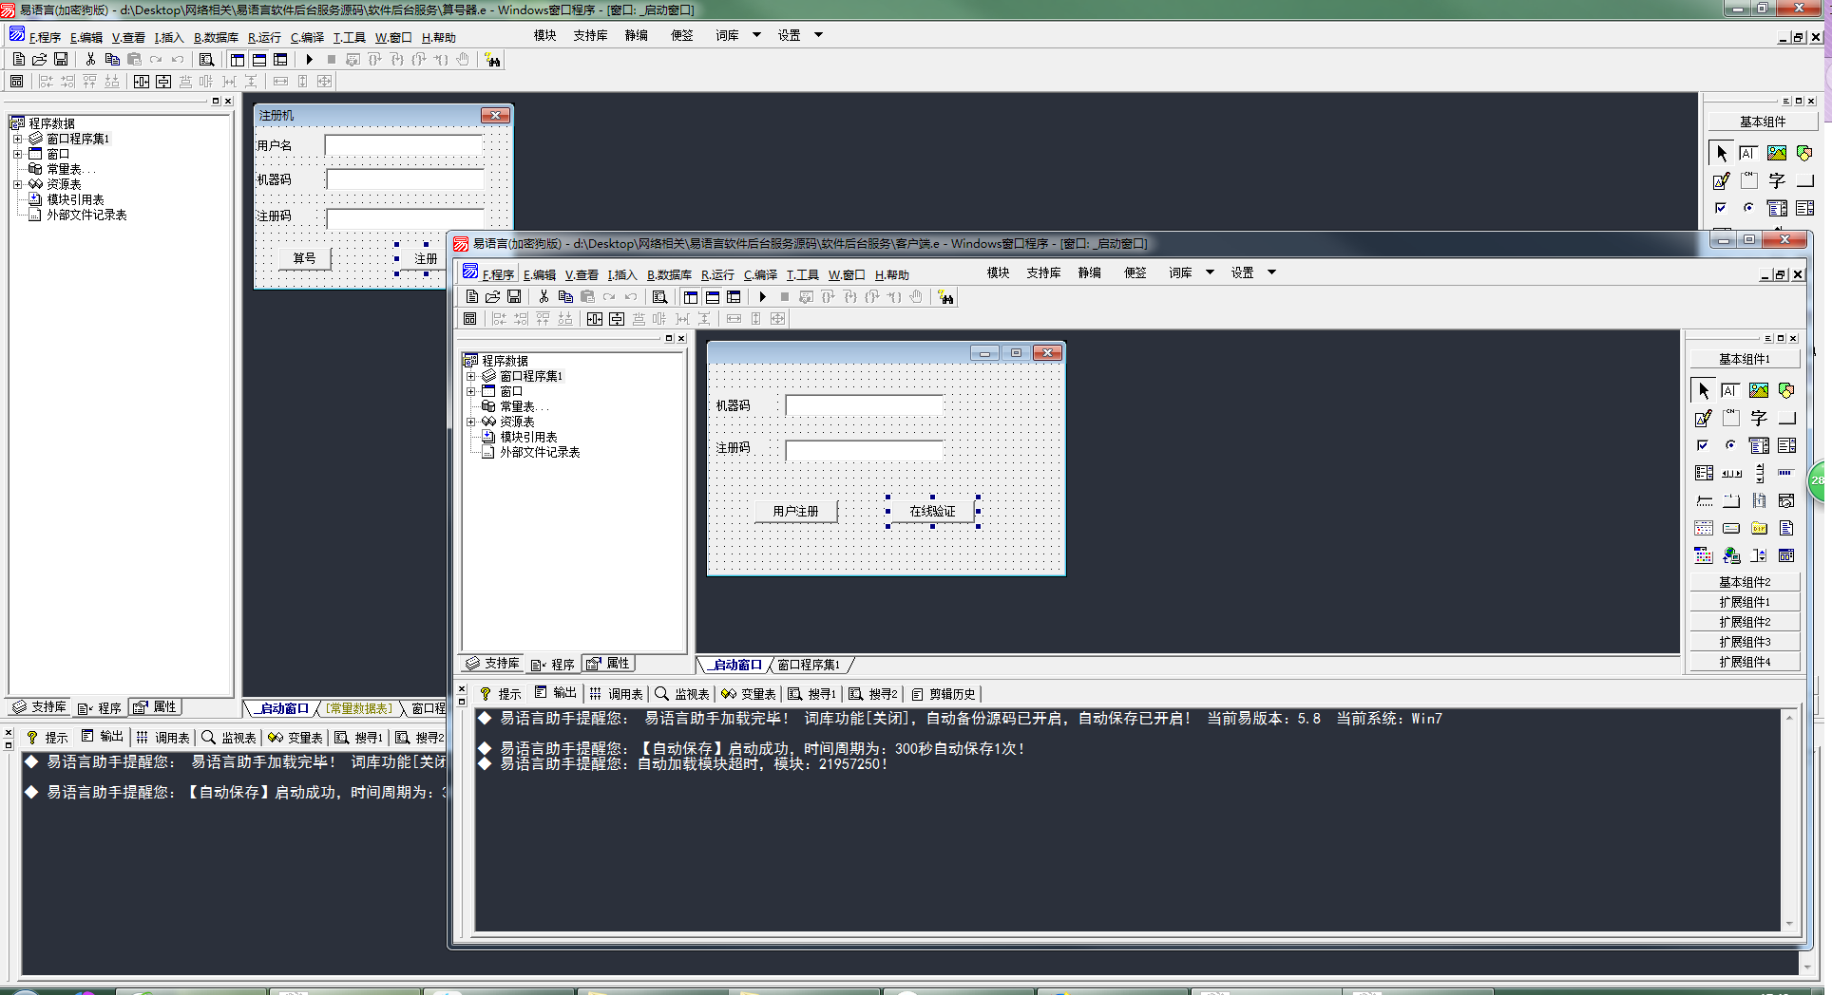Expand 窗口程序集1 in front window tree
Screen dimensions: 1832x995
[470, 376]
